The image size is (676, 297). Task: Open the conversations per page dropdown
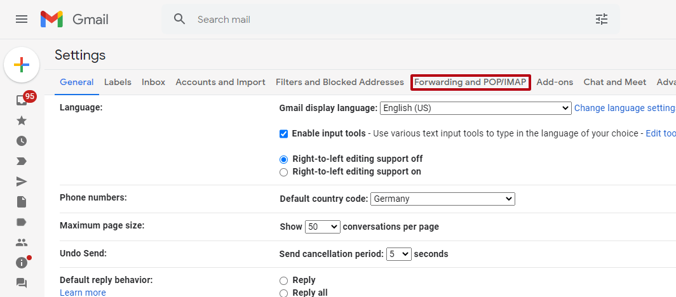323,227
